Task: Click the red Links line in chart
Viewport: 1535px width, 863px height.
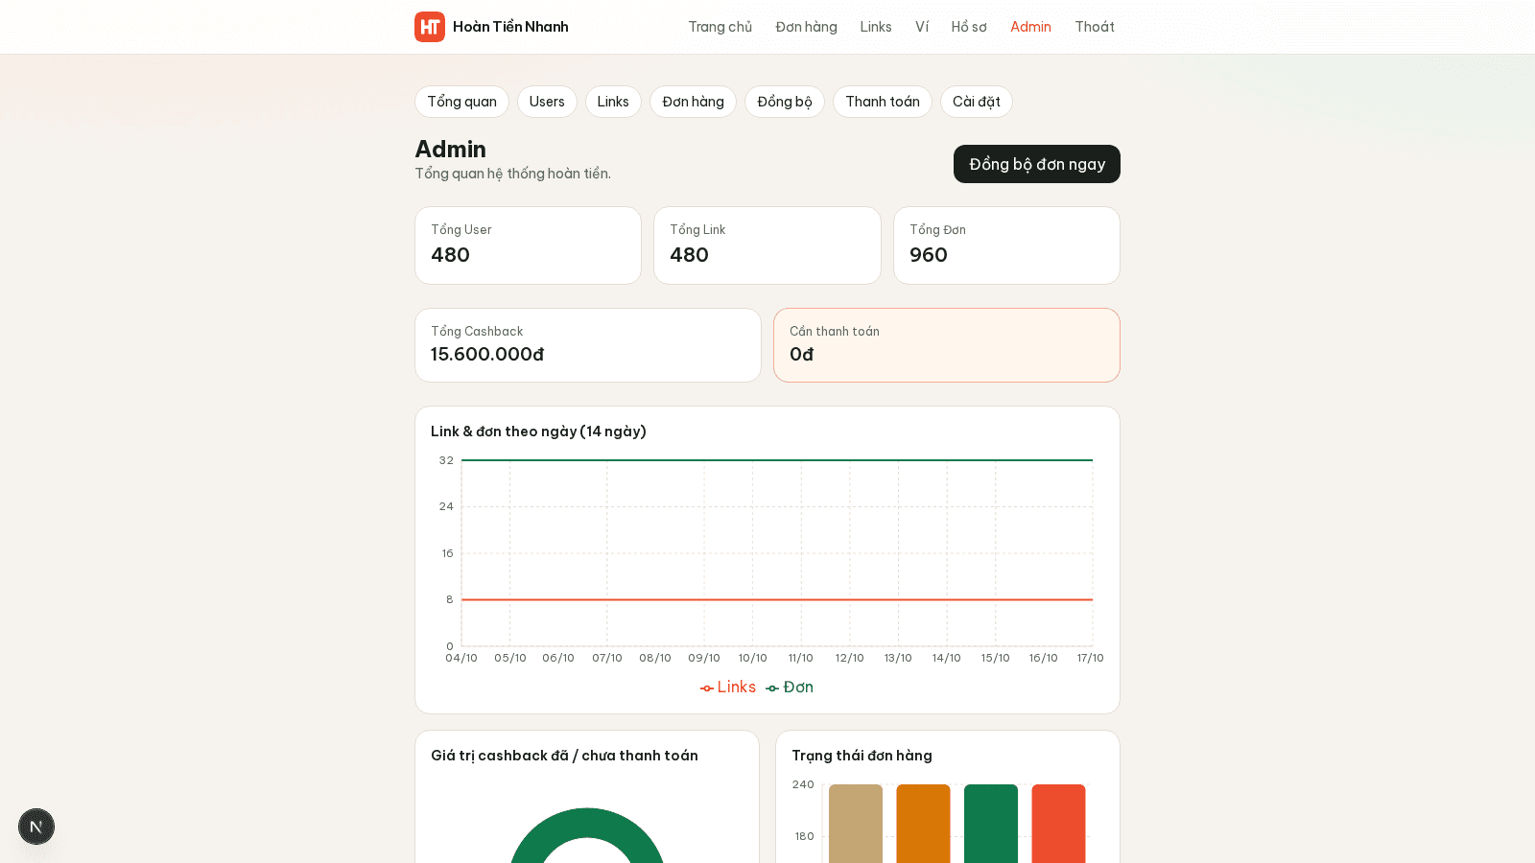Action: click(777, 599)
